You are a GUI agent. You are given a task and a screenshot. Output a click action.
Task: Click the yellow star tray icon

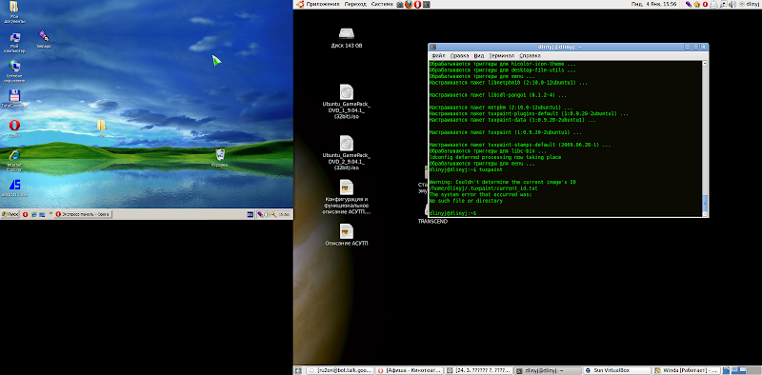(x=696, y=5)
